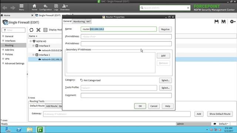Viewport: 237px width, 133px height.
Task: Open Configuration gear icon
Action: 45,7
